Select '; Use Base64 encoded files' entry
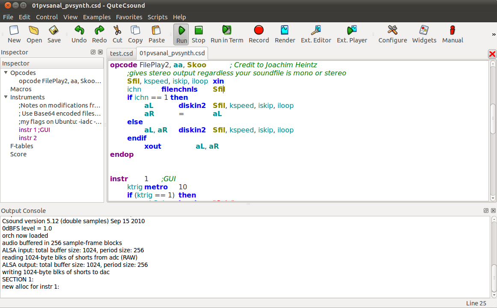Viewport: 497px width, 308px height. (x=60, y=114)
